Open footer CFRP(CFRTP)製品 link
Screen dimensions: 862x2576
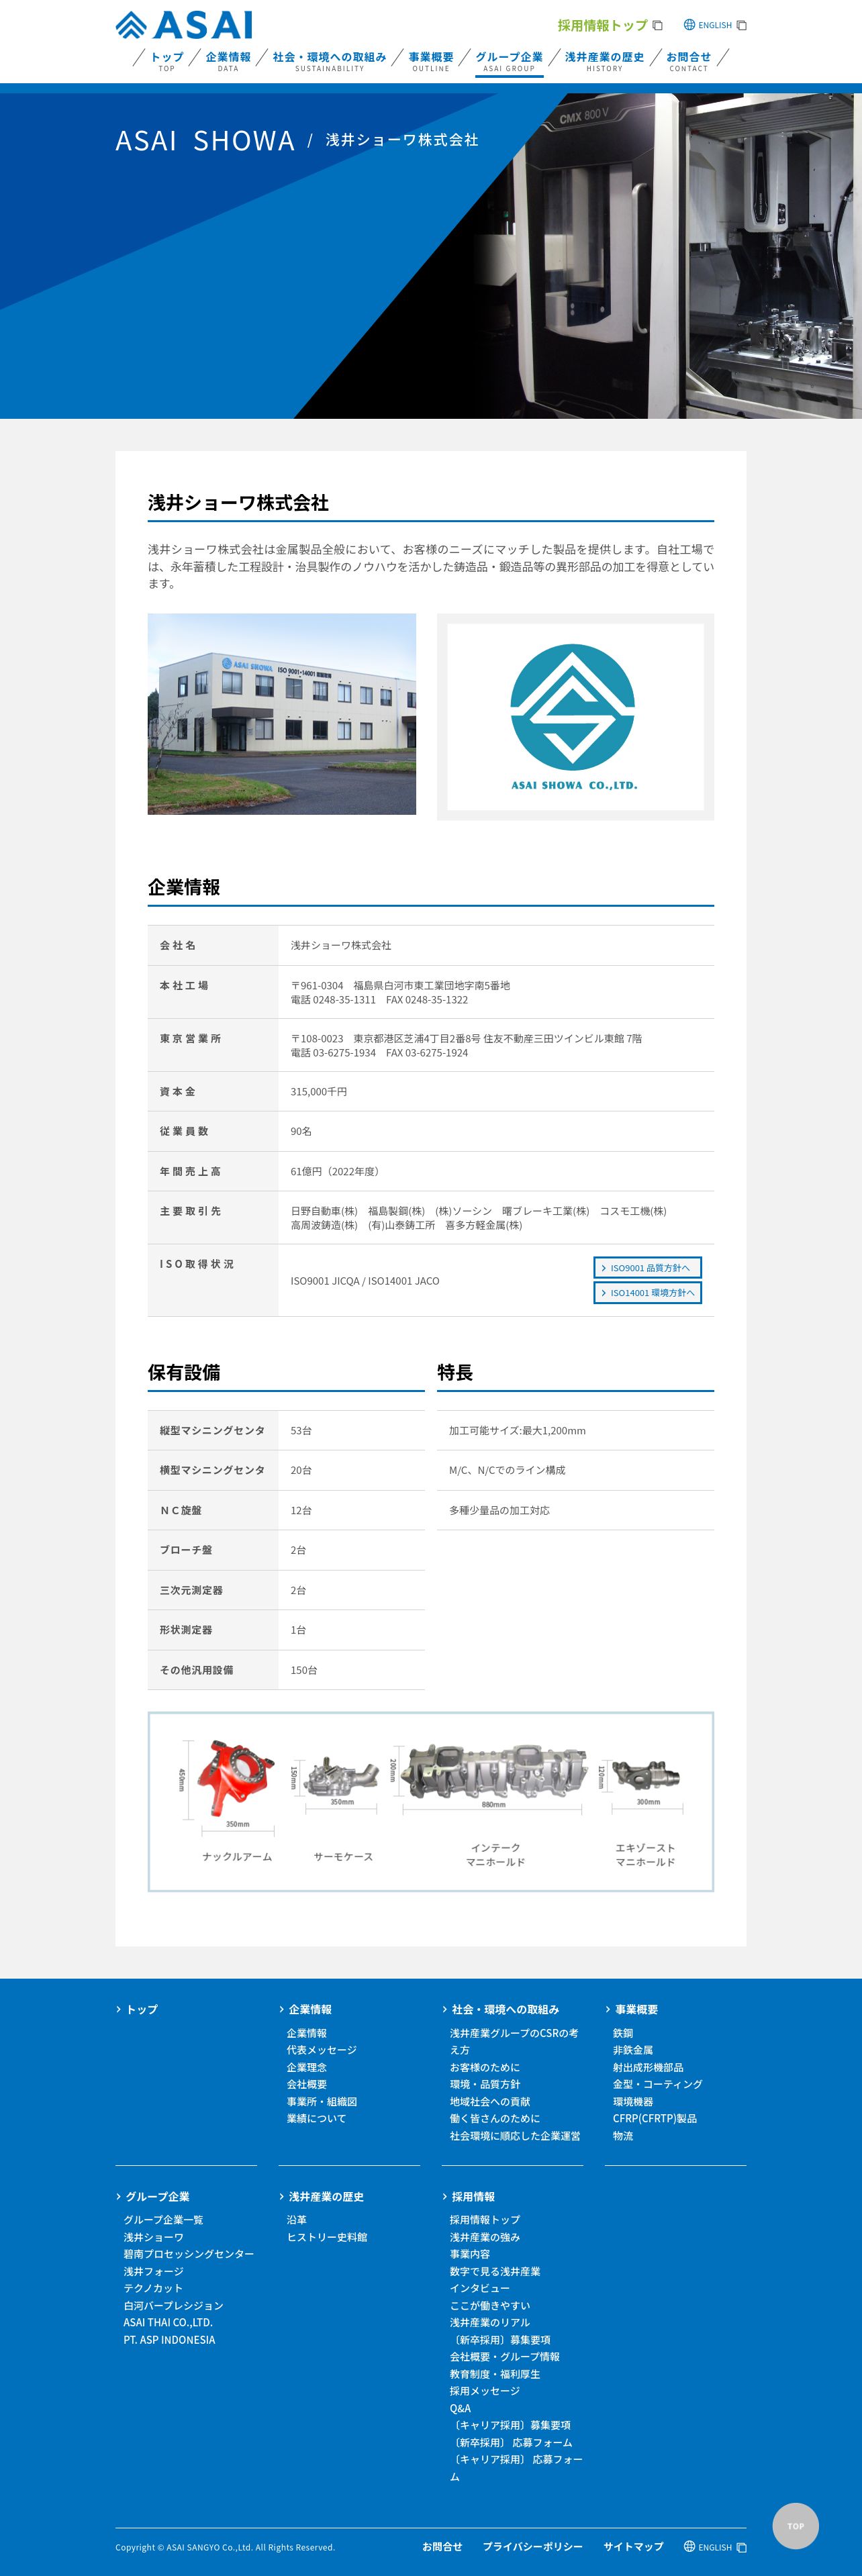tap(654, 2118)
